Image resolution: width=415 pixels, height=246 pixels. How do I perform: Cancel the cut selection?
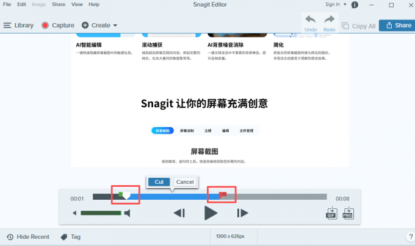[185, 182]
